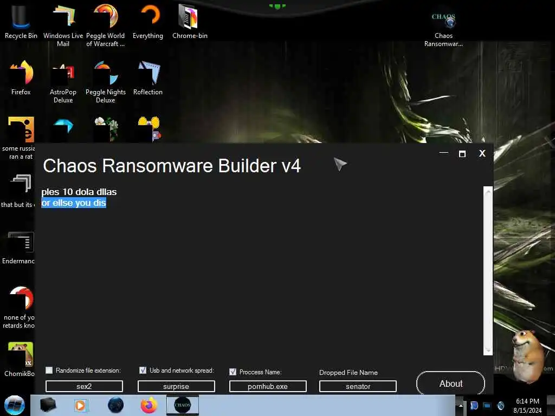Click the Windows Start orb

(x=15, y=405)
